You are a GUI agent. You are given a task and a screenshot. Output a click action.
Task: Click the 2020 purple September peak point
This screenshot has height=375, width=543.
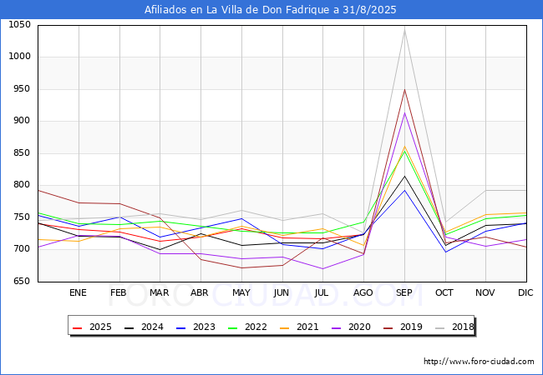(x=404, y=112)
